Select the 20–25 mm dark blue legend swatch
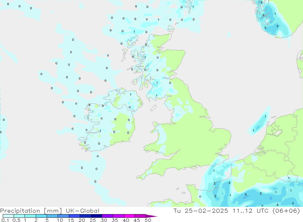The height and width of the screenshot is (222, 303). (85, 216)
